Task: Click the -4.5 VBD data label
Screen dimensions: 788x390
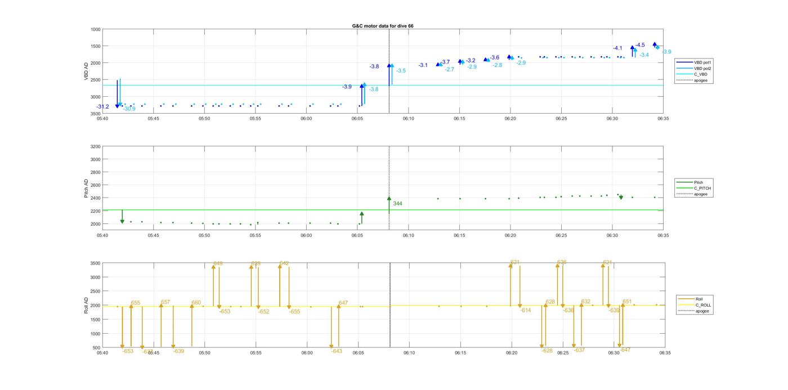Action: 640,45
